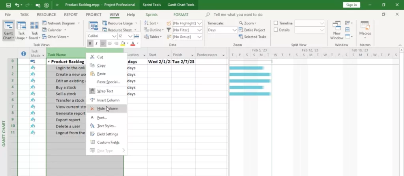Viewport: 404px width, 176px height.
Task: Select the 'Sell a stock' task cell
Action: click(x=66, y=94)
